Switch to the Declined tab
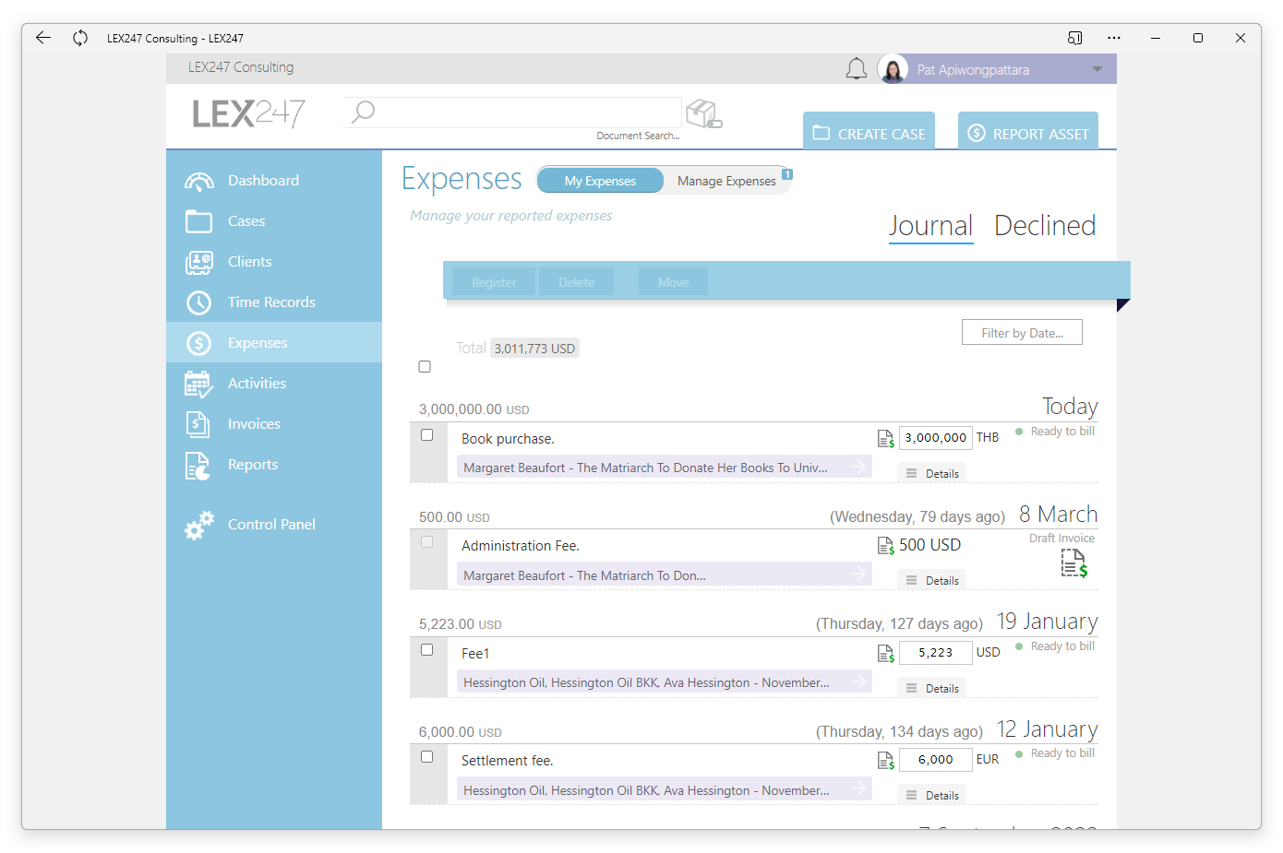 coord(1045,226)
